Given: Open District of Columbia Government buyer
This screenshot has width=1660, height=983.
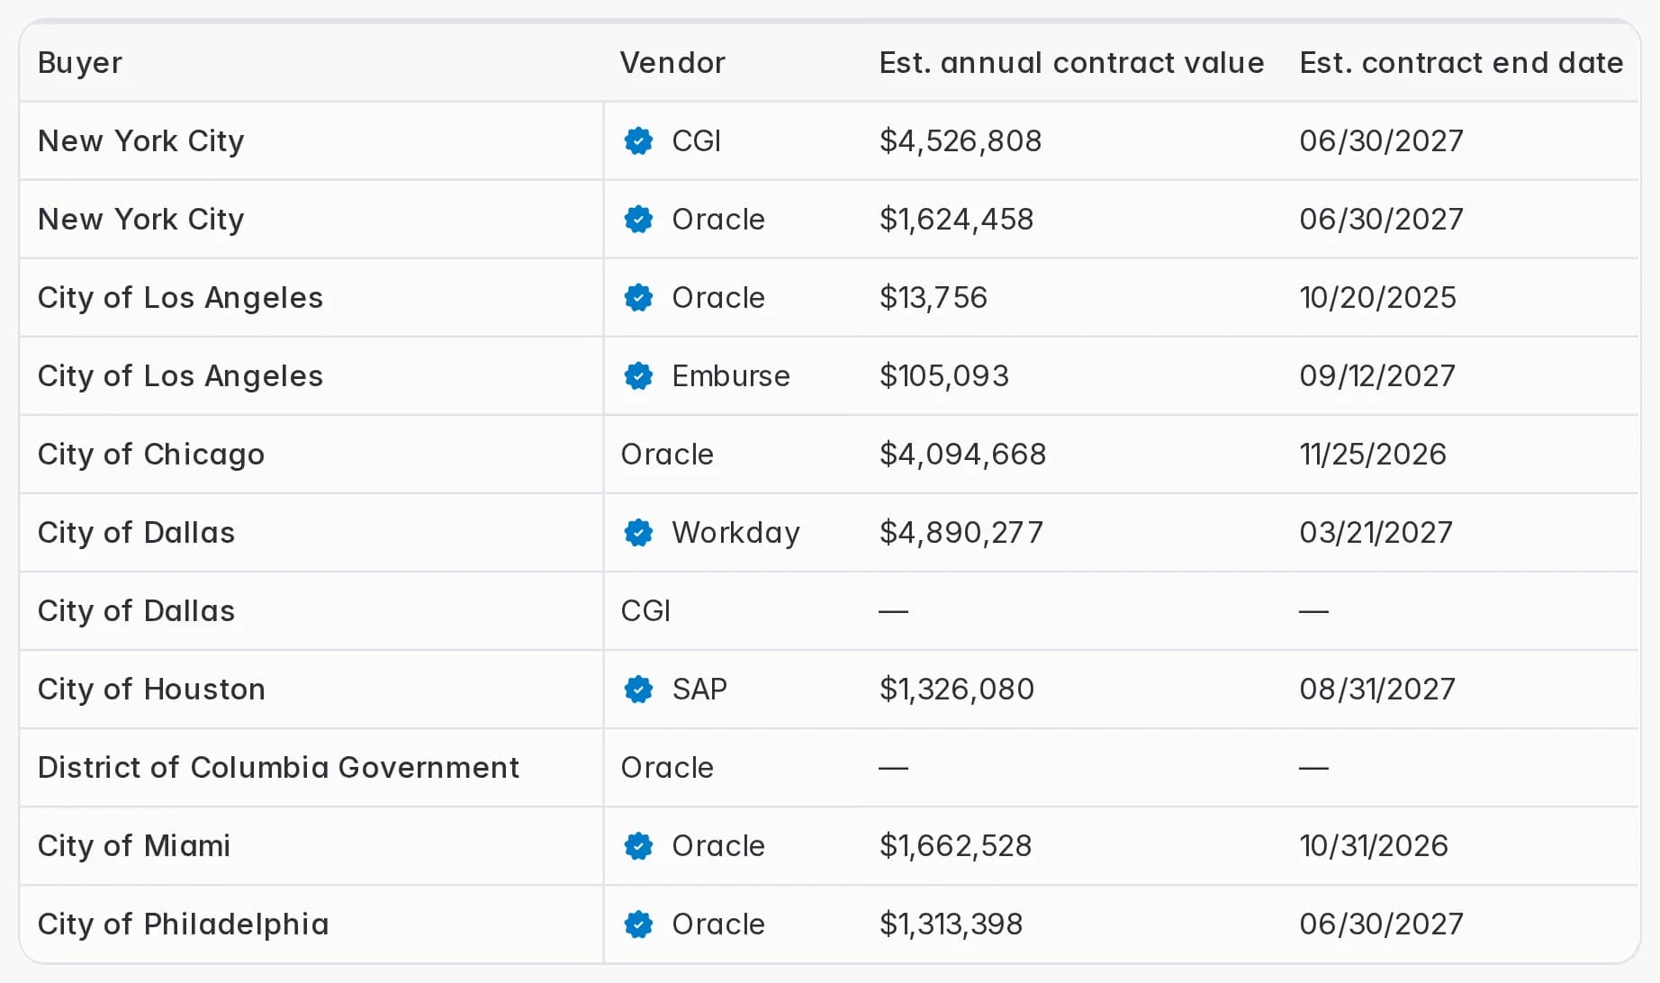Looking at the screenshot, I should (278, 768).
